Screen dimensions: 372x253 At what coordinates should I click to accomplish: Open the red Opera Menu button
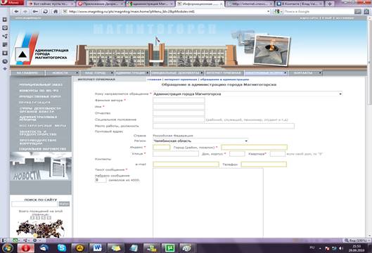(13, 3)
